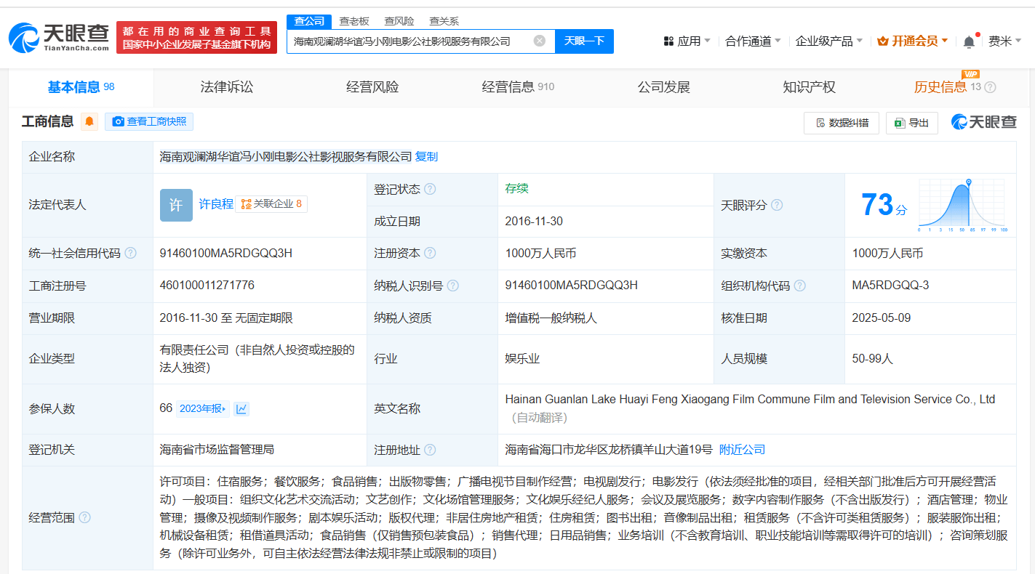This screenshot has height=574, width=1035.
Task: Clear search box with X icon
Action: pyautogui.click(x=539, y=41)
